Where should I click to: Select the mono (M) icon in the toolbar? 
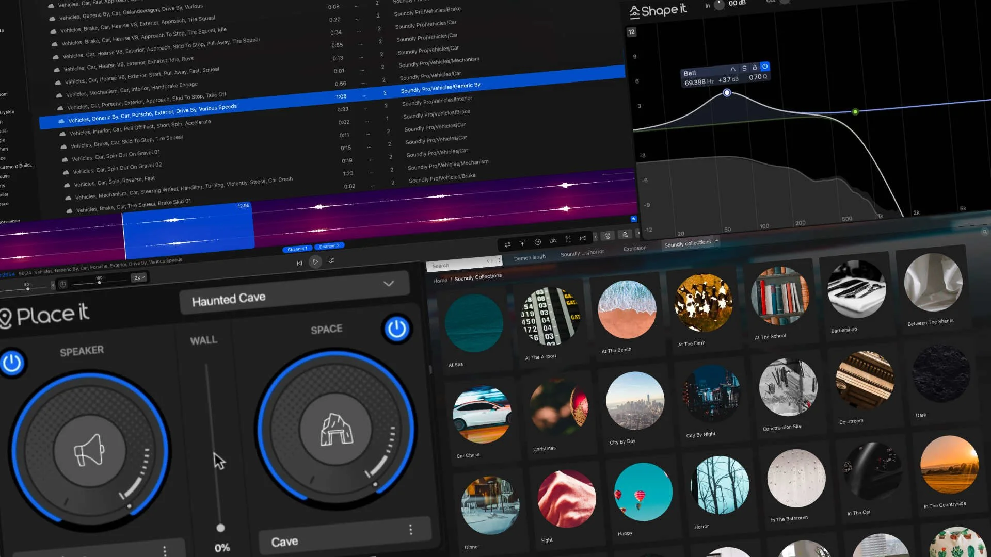click(538, 241)
